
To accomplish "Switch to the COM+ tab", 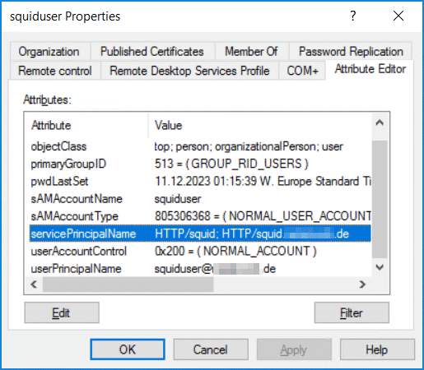I will pyautogui.click(x=302, y=71).
